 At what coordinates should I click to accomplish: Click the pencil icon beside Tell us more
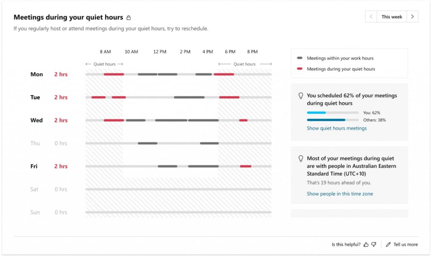pyautogui.click(x=388, y=244)
